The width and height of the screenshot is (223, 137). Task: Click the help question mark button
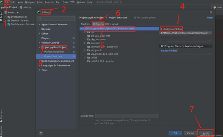tap(41, 133)
